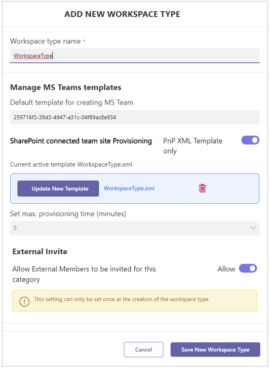Cancel adding the new workspace type
The width and height of the screenshot is (270, 369).
[x=143, y=350]
